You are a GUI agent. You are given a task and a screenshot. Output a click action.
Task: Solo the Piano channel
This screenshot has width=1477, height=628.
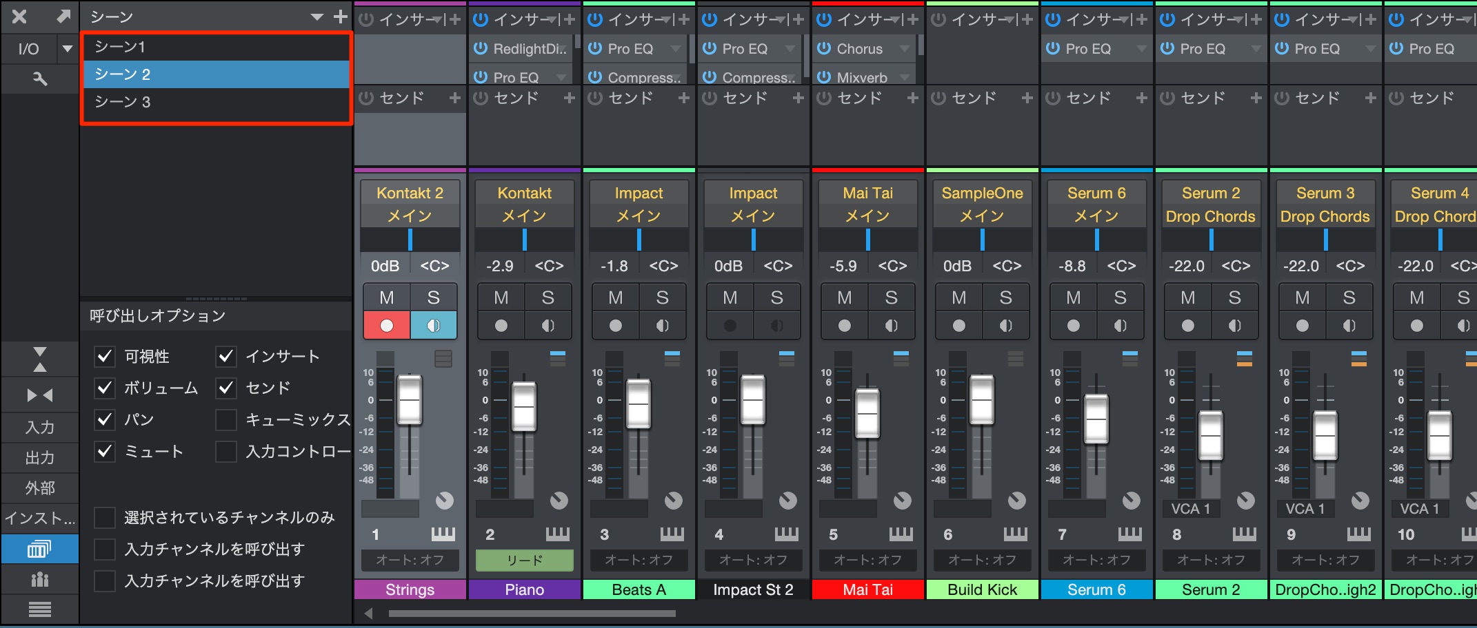click(x=547, y=297)
